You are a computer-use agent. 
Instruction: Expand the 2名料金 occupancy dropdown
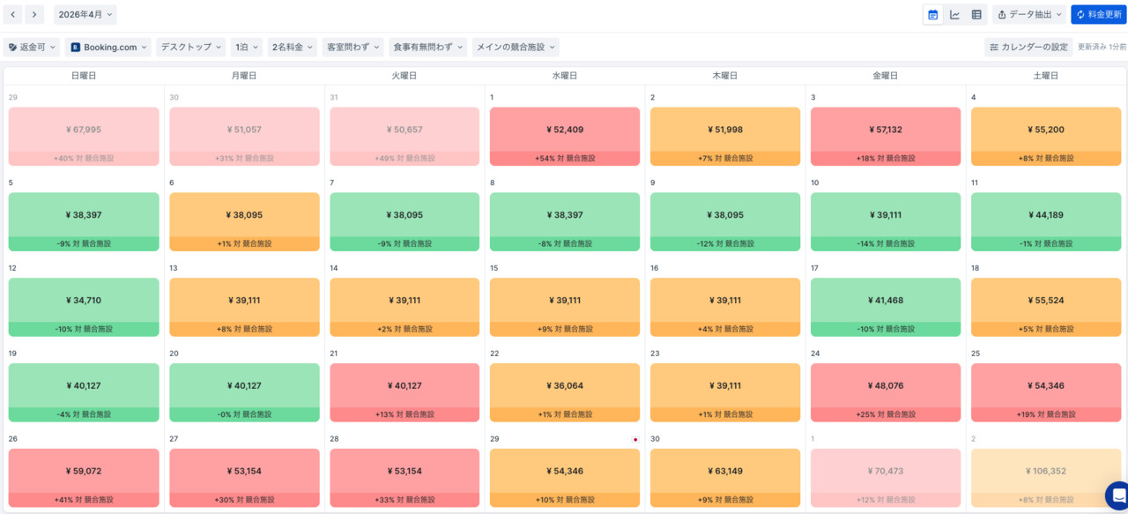coord(292,48)
